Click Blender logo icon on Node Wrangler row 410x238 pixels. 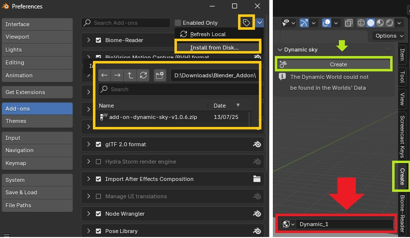(257, 214)
